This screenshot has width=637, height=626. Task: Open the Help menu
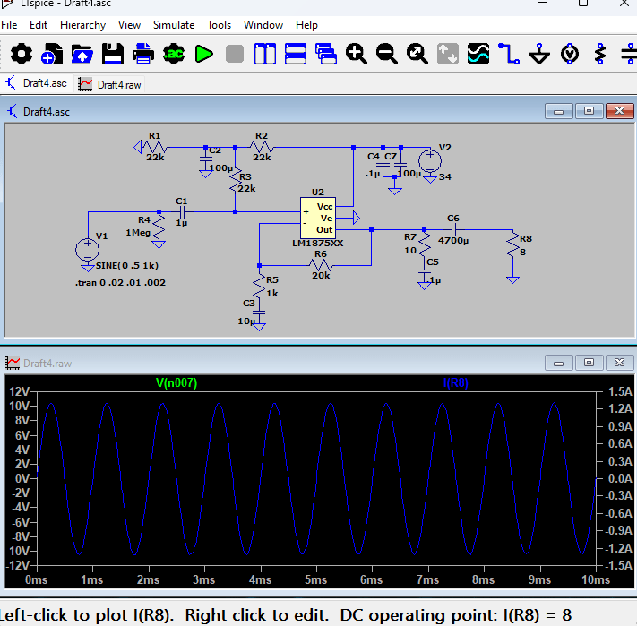(306, 25)
